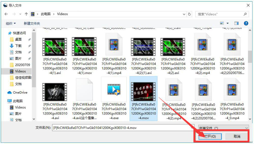The height and width of the screenshot is (144, 254).
Task: Select 快速访问 in the sidebar
Action: click(18, 33)
